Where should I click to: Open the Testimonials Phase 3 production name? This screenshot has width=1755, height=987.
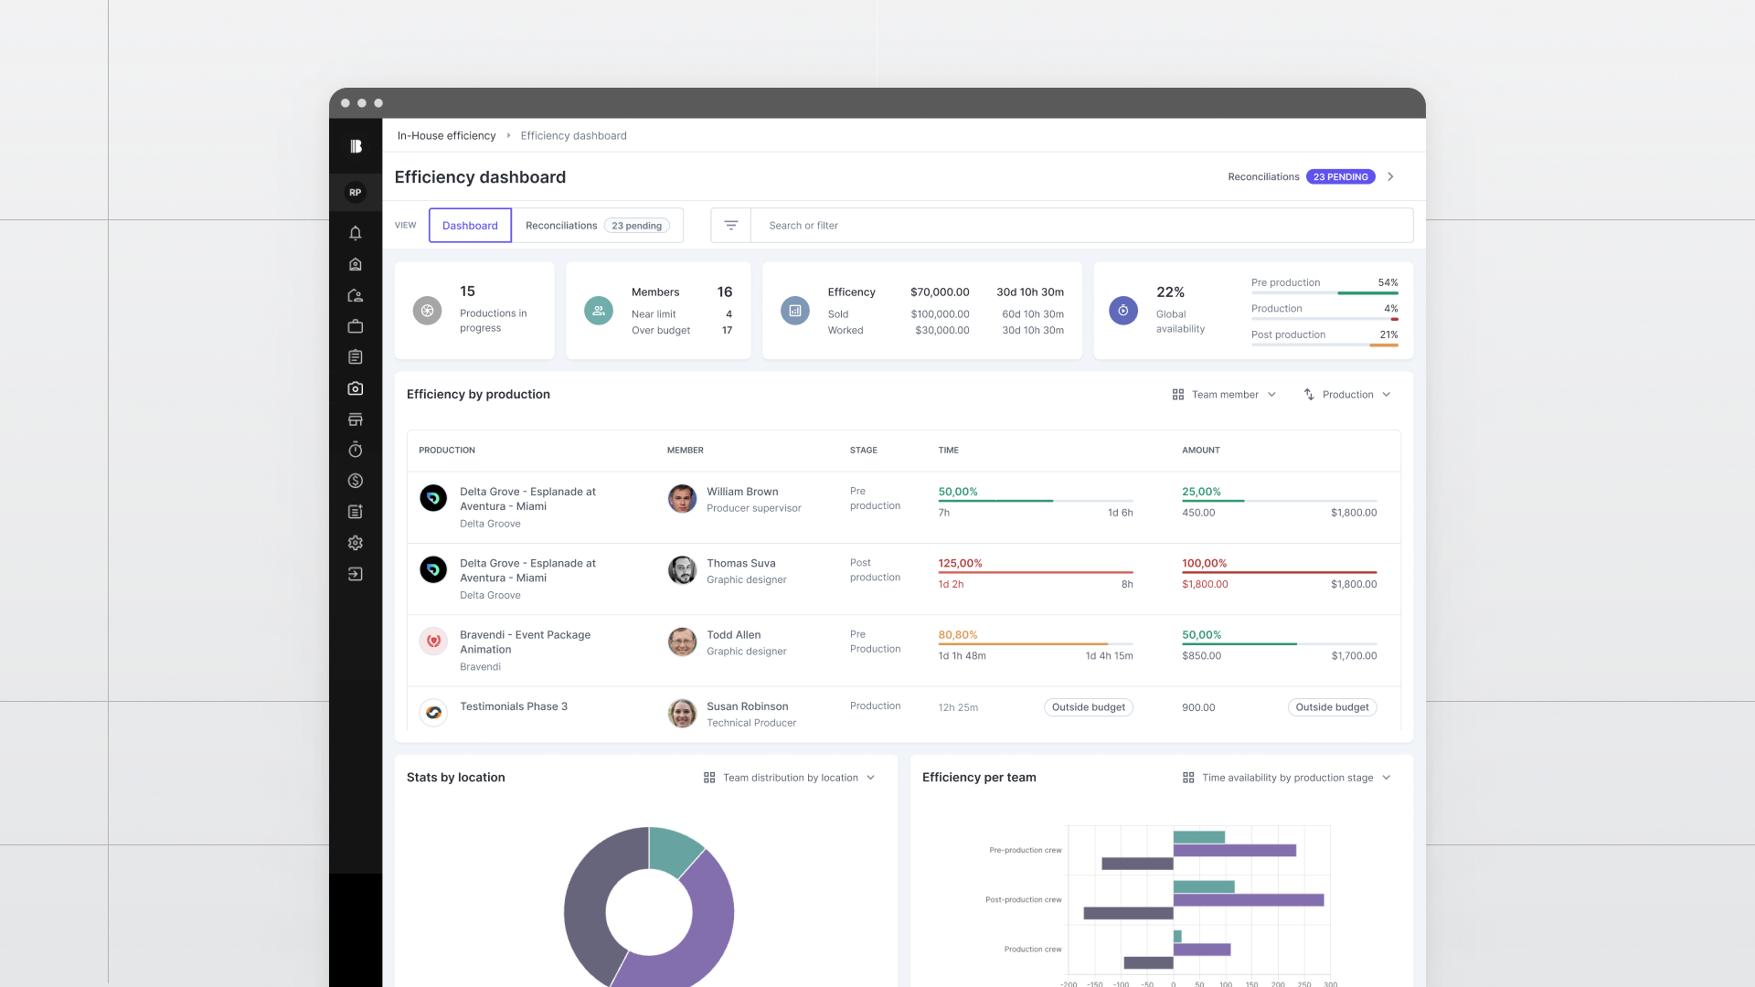pyautogui.click(x=514, y=706)
